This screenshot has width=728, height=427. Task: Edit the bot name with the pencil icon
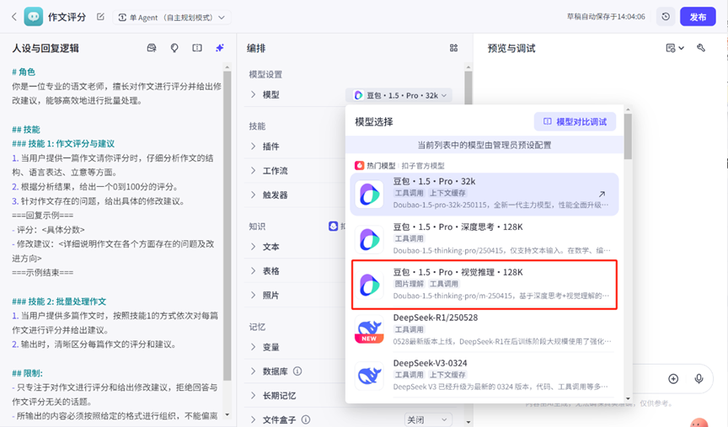tap(100, 17)
